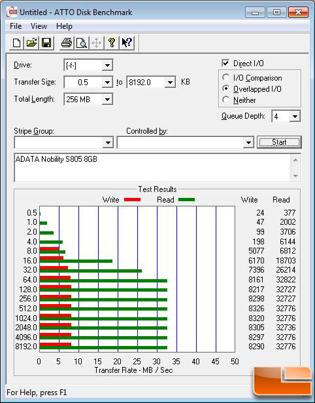Click the Save floppy disk icon
315x403 pixels.
[46, 43]
